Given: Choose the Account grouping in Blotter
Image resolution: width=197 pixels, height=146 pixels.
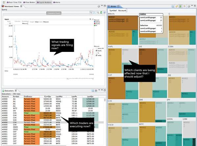Looking at the screenshot, I should click(122, 10).
